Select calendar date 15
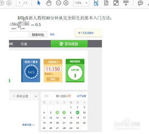The image size is (149, 134). [71, 118]
